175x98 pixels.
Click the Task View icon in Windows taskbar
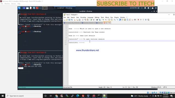click(x=51, y=96)
